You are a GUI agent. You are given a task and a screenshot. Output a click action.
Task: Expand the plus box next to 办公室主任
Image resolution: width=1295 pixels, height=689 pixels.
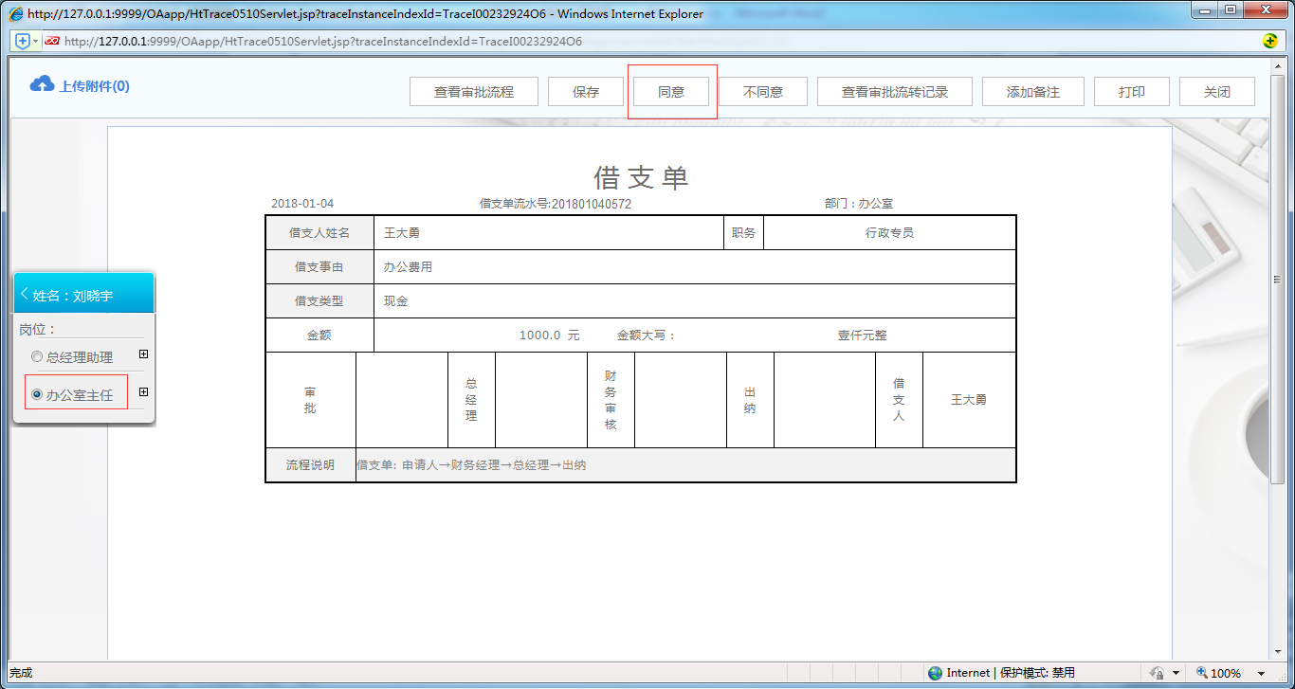tap(143, 390)
